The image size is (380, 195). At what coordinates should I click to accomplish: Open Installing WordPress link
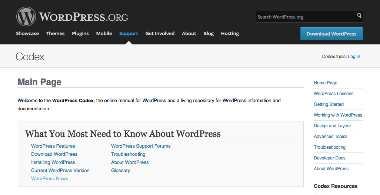[x=53, y=162]
